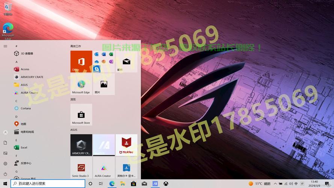334x188 pixels.
Task: Expand the Start menu hamburger button
Action: tap(5, 46)
